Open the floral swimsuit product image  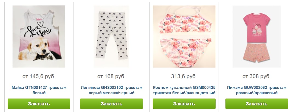pos(184,37)
